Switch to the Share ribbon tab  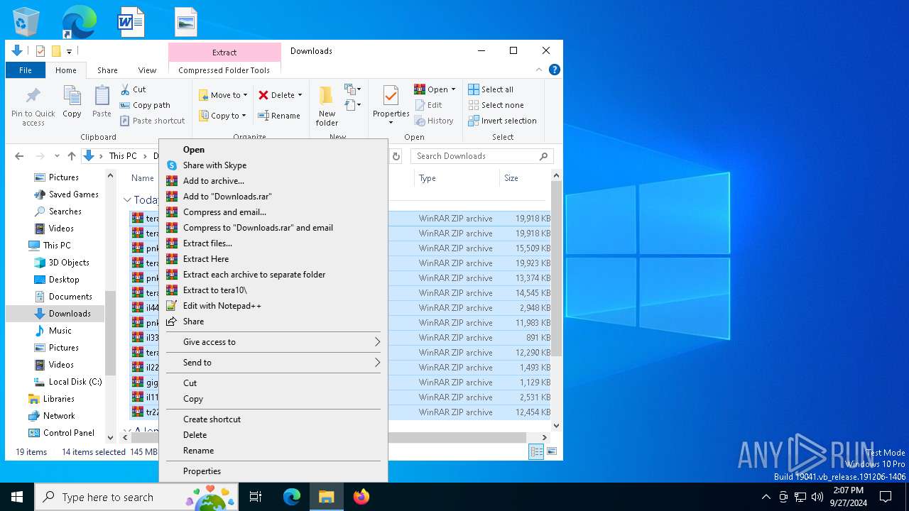point(107,70)
